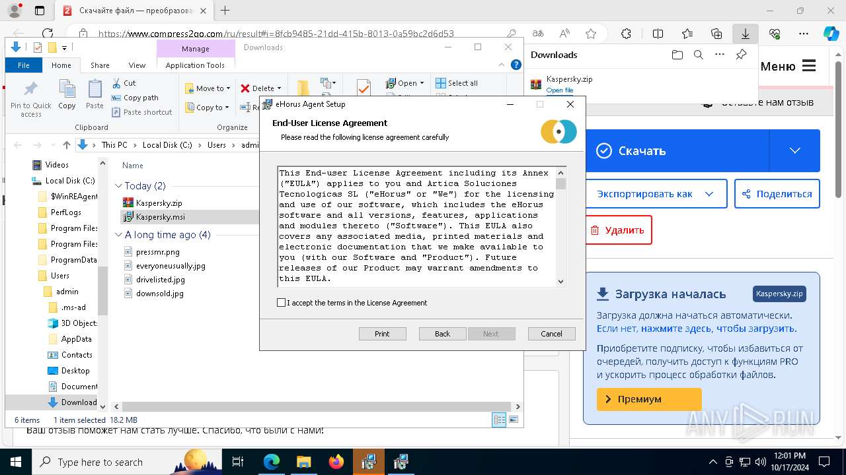The height and width of the screenshot is (475, 846).
Task: Refresh the Edge page
Action: click(x=48, y=34)
